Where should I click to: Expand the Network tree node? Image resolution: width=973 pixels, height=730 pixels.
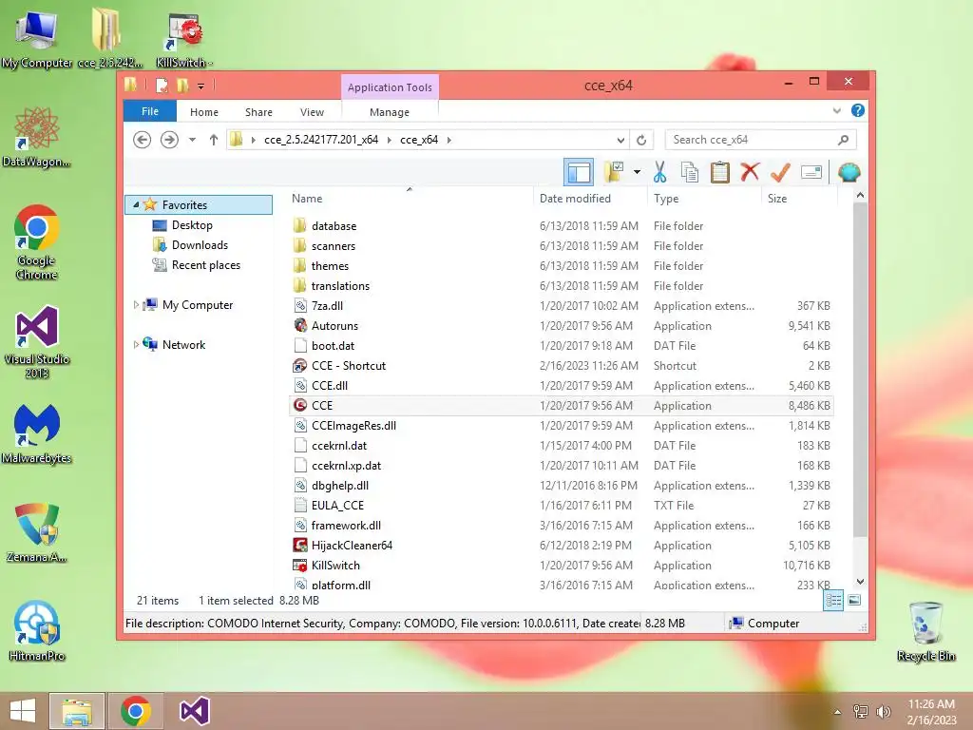click(136, 344)
